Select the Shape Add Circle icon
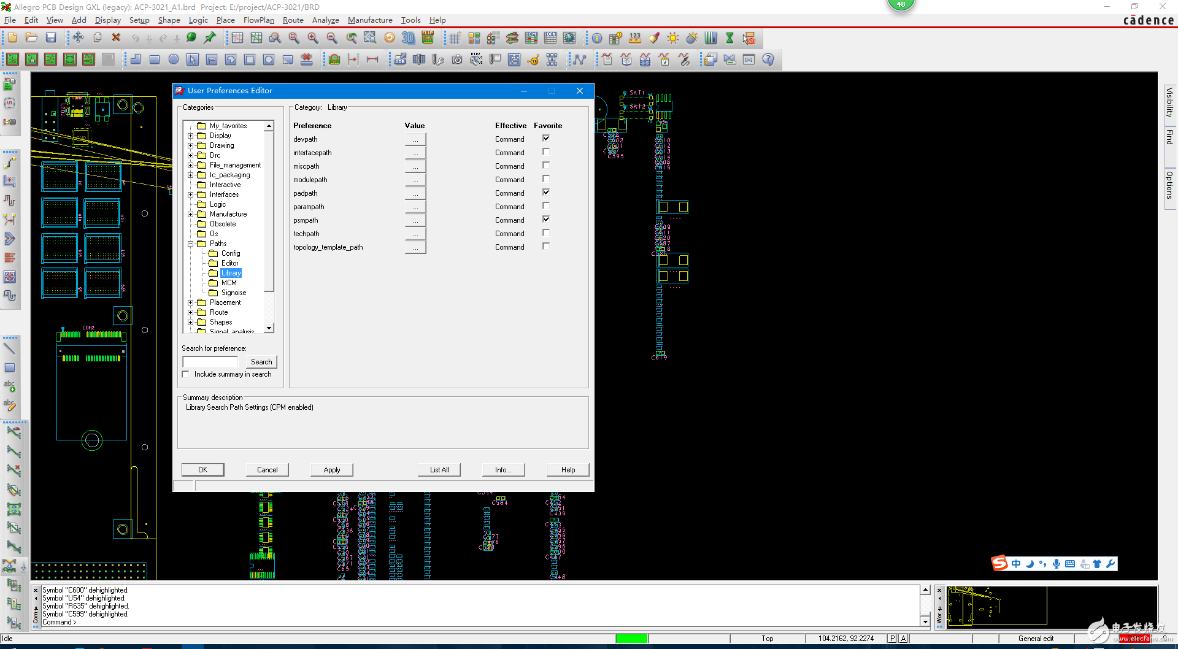Image resolution: width=1178 pixels, height=649 pixels. pos(174,60)
